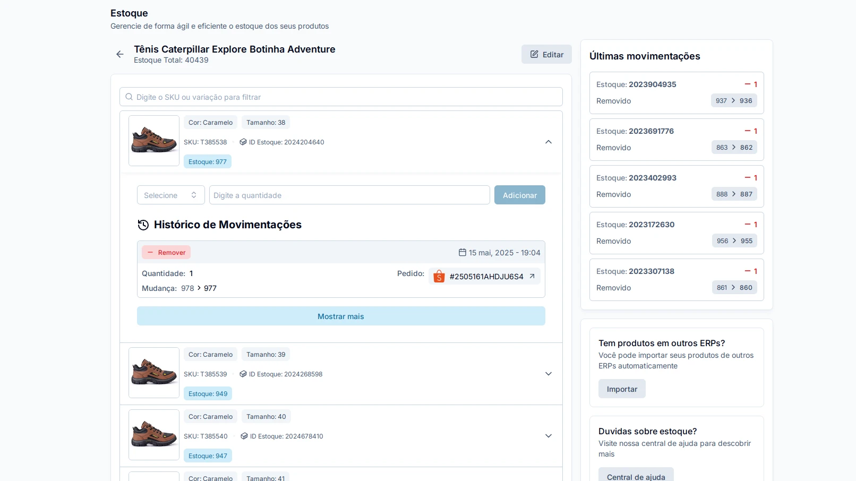The height and width of the screenshot is (481, 856).
Task: Open movement card for Estoque 2023691776
Action: pos(677,140)
